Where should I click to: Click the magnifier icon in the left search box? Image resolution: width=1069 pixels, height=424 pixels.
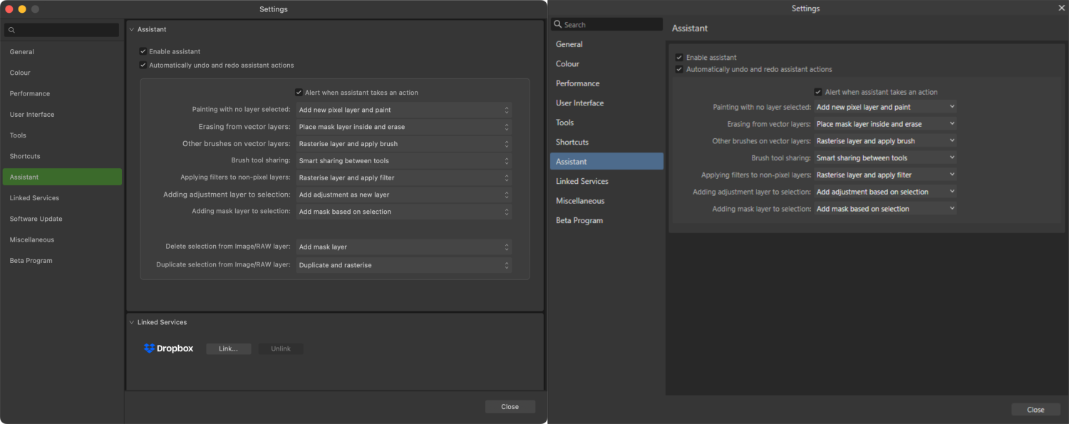pos(11,30)
